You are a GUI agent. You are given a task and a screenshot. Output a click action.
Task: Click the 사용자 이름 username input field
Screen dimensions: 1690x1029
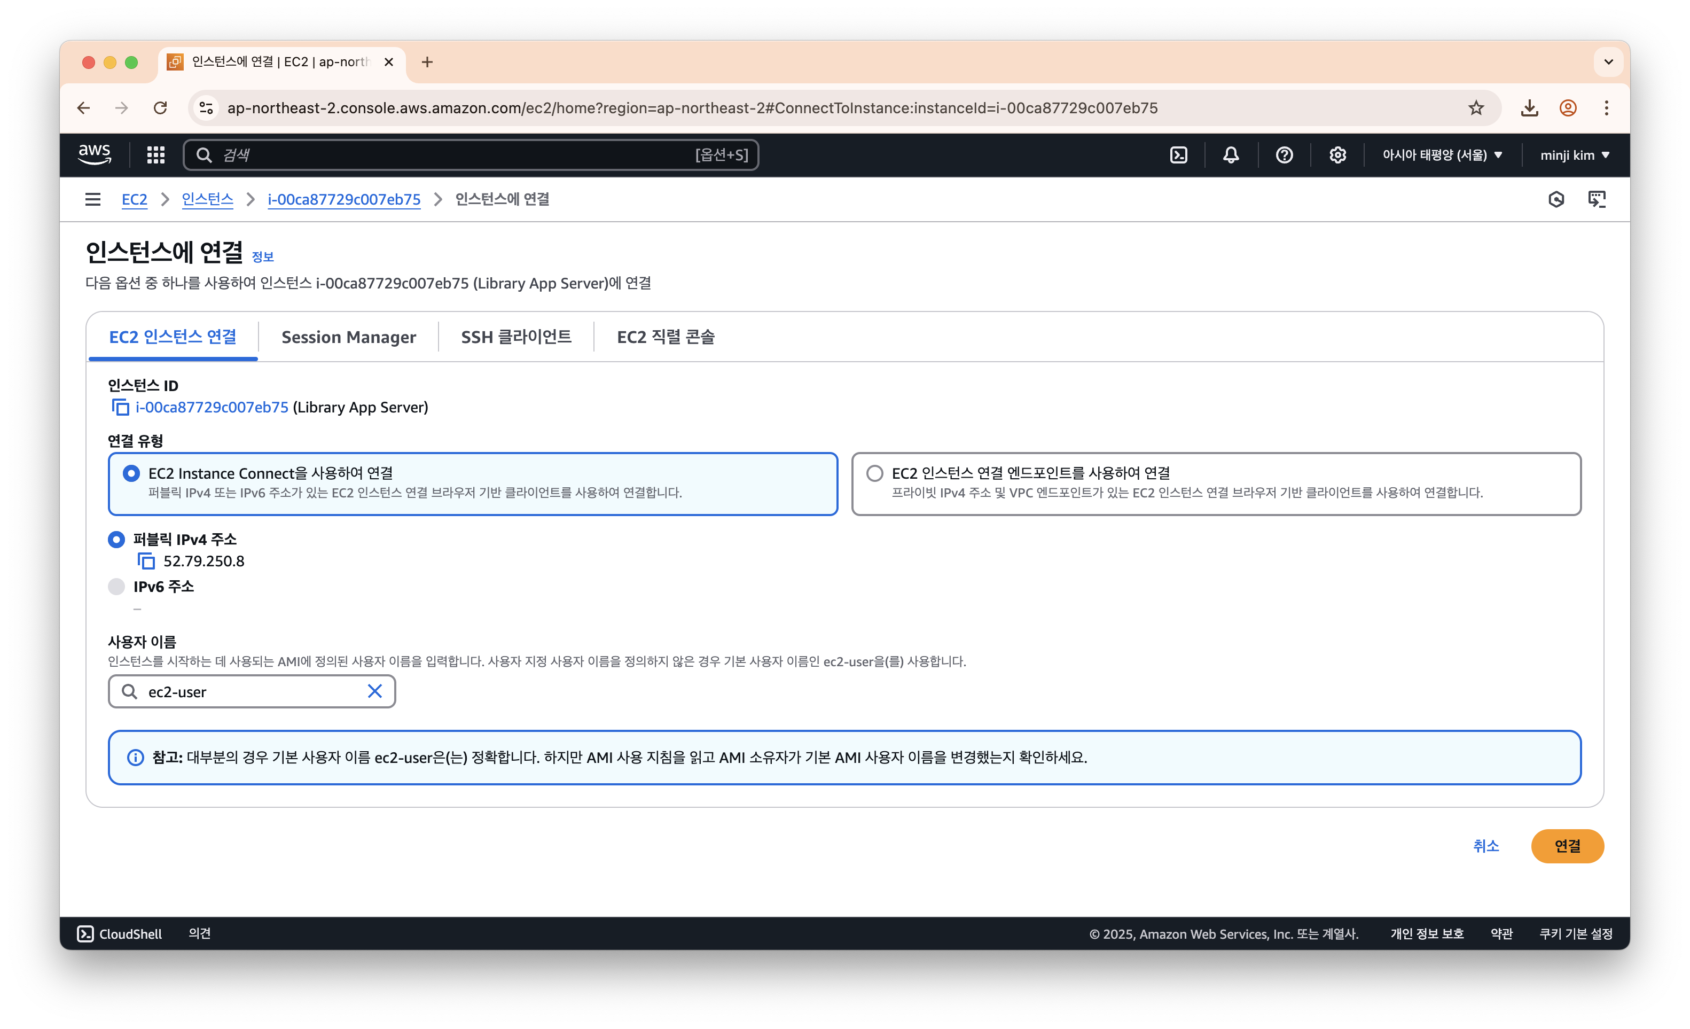pyautogui.click(x=252, y=691)
